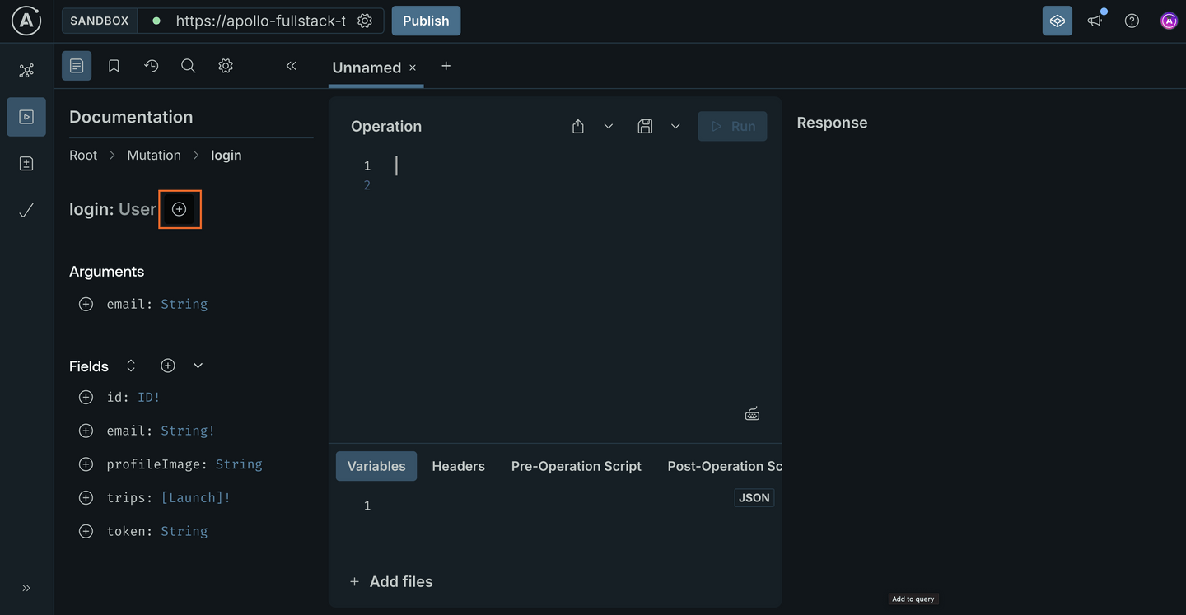Open the share options dropdown chevron
Image resolution: width=1186 pixels, height=615 pixels.
[608, 126]
